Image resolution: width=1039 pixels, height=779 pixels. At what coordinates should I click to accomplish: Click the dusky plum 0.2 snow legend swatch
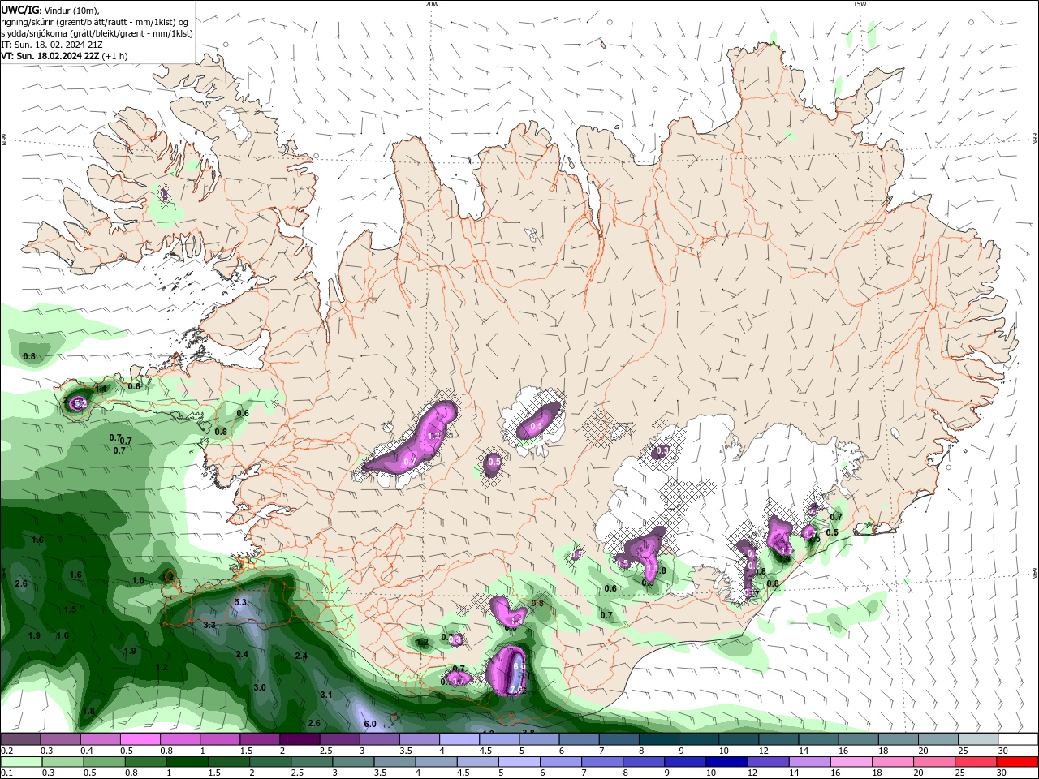(x=20, y=739)
